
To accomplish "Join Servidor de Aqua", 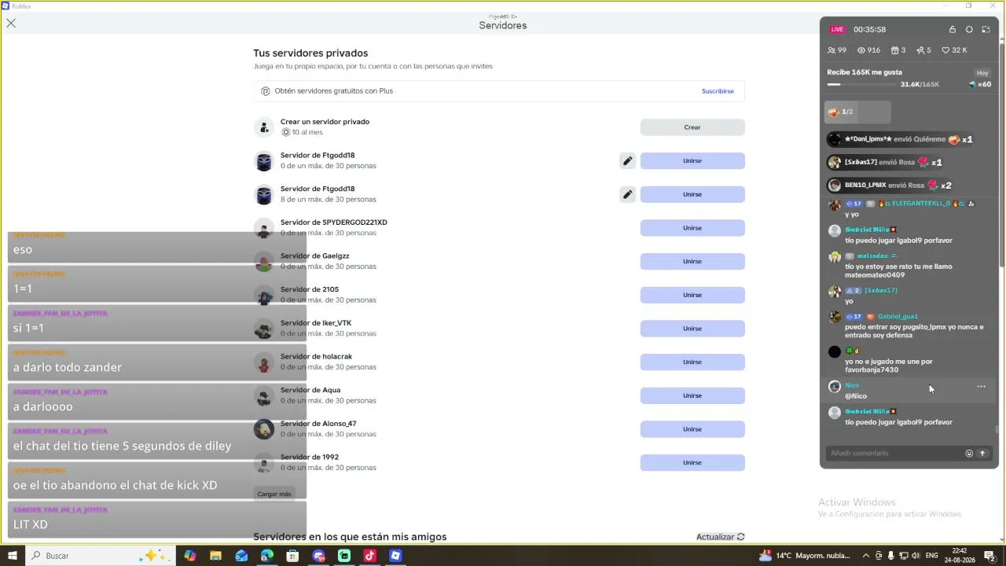I will click(x=692, y=395).
